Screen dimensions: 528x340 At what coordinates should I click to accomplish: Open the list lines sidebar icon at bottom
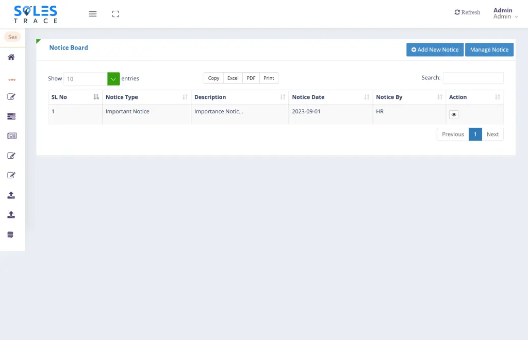10,235
